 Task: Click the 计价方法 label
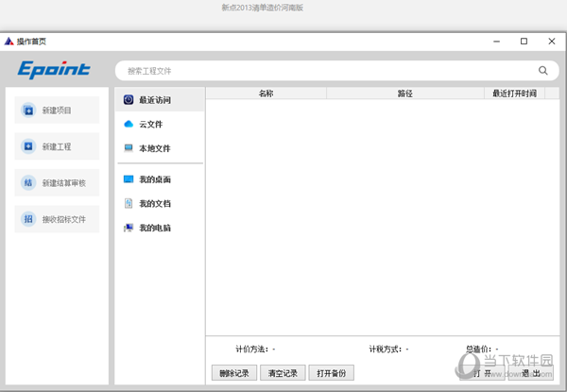coord(251,349)
